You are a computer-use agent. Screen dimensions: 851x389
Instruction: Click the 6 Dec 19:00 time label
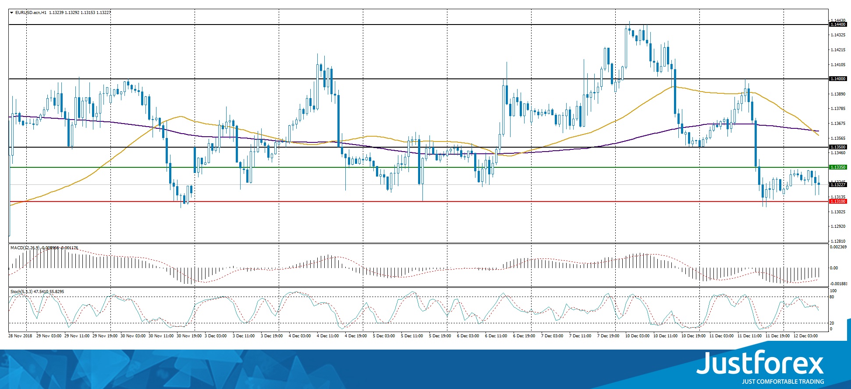coord(524,336)
